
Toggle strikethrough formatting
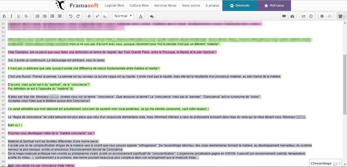coord(26,16)
